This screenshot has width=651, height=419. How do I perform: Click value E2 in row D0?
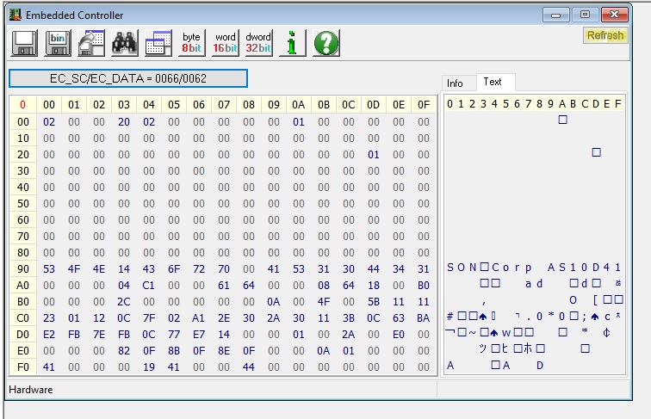point(49,335)
